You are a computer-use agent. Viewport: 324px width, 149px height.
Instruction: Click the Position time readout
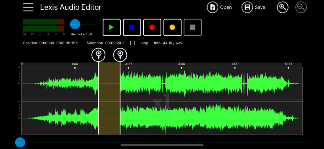51,43
